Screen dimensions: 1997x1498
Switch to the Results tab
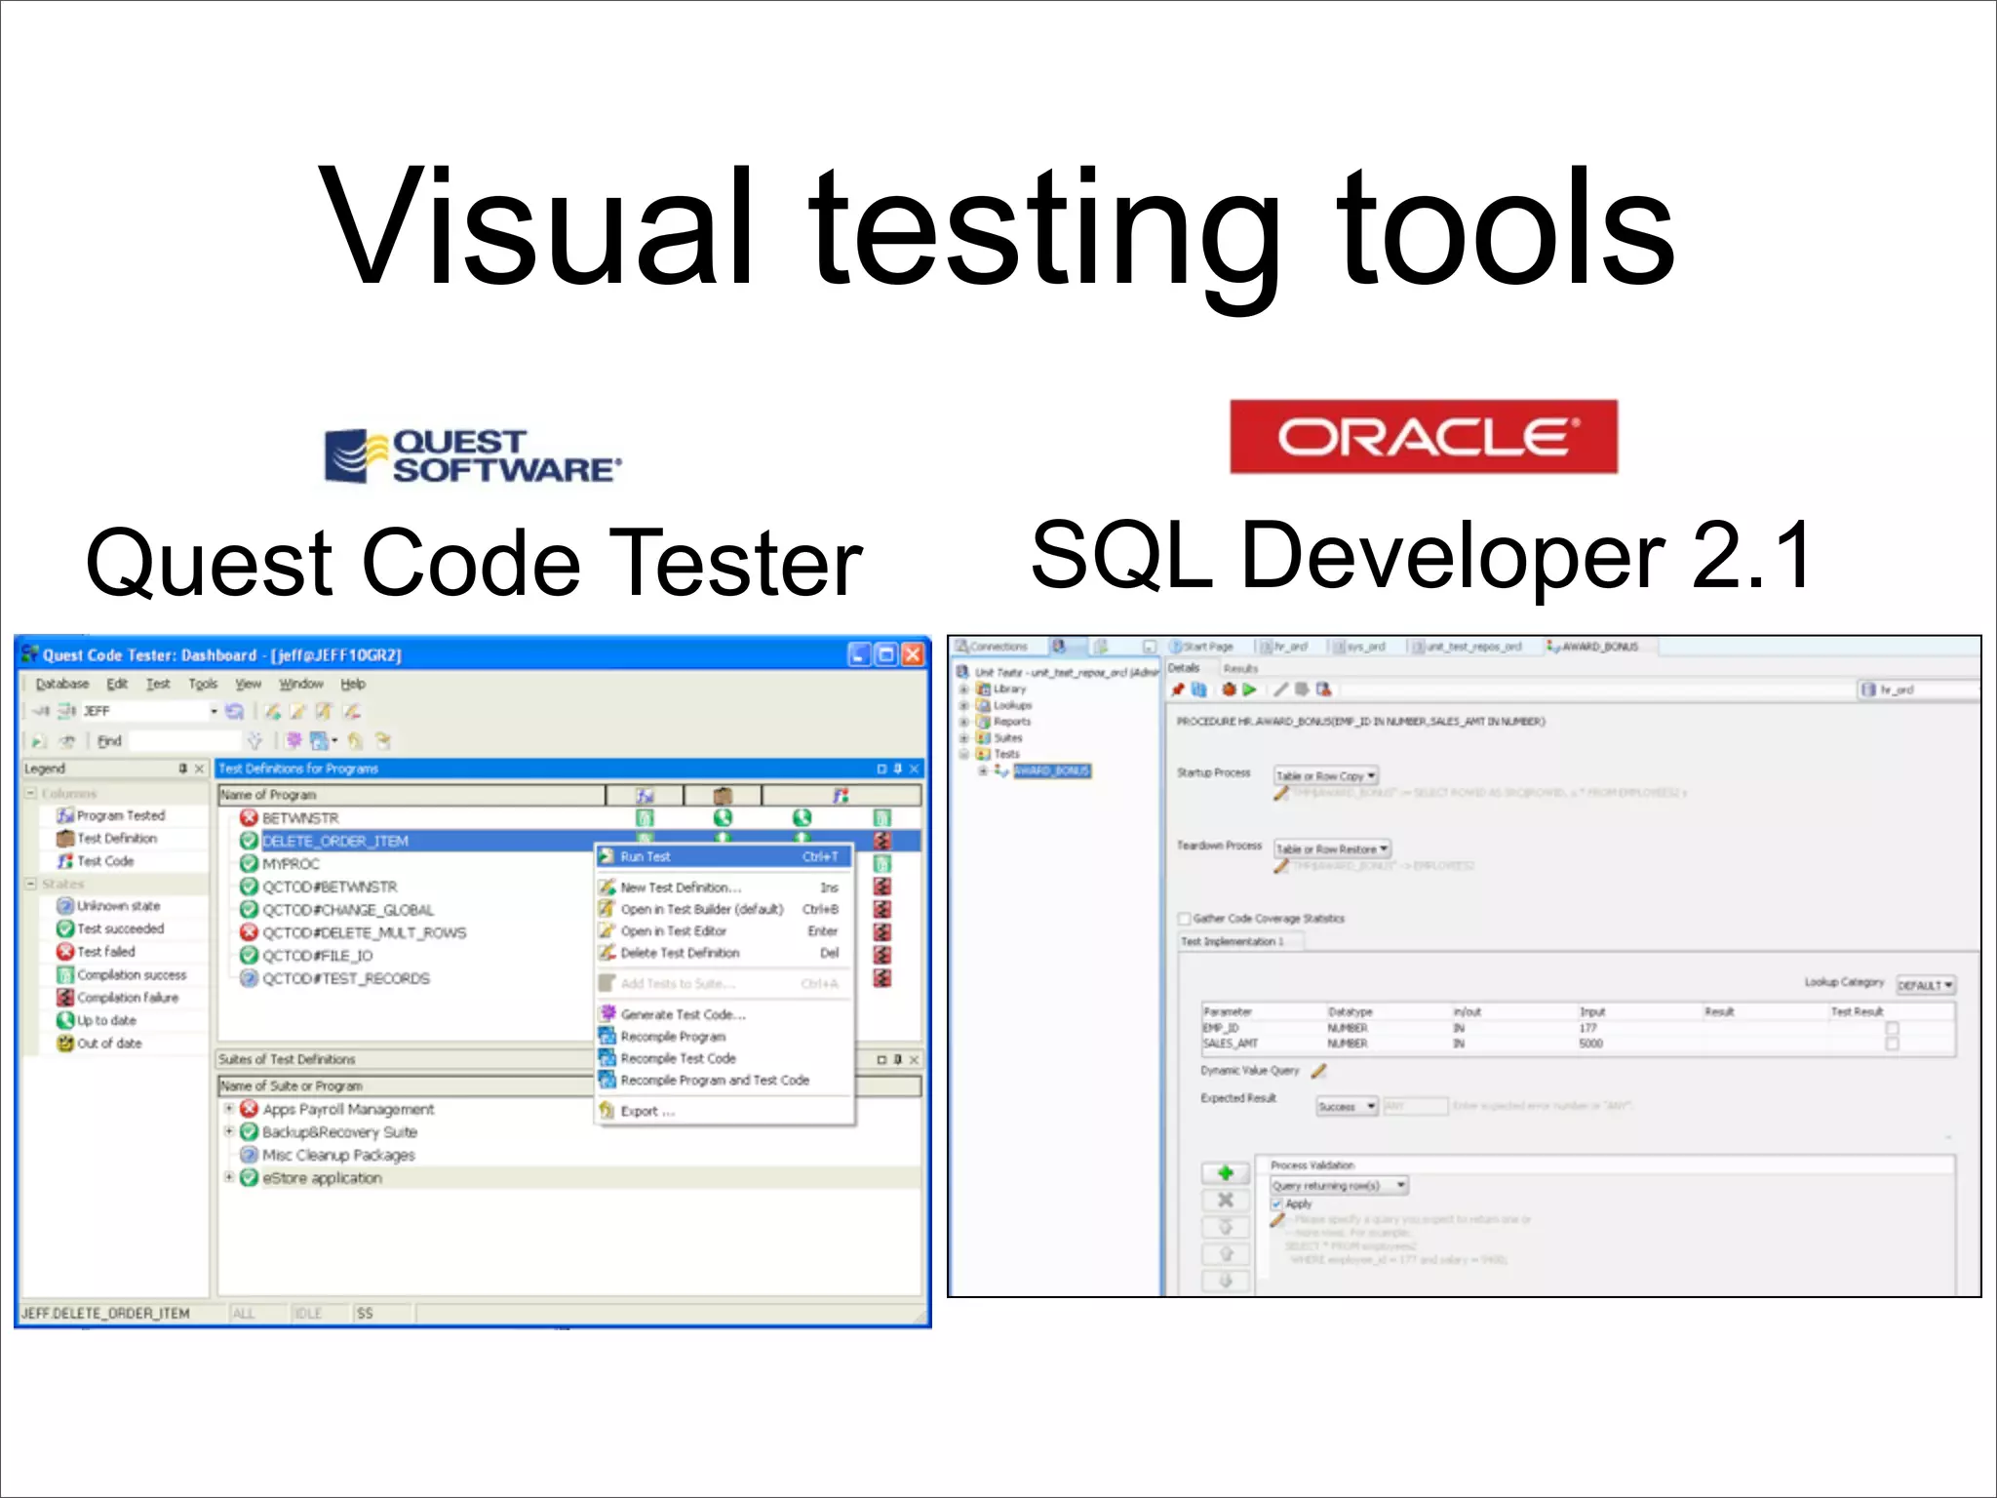[1240, 668]
